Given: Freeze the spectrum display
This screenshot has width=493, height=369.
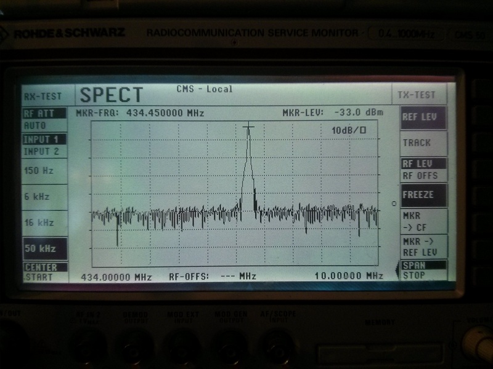Looking at the screenshot, I should tap(418, 195).
